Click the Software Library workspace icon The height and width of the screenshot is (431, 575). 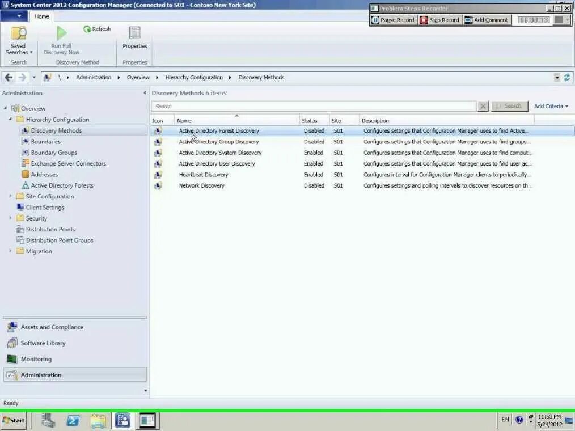(12, 343)
